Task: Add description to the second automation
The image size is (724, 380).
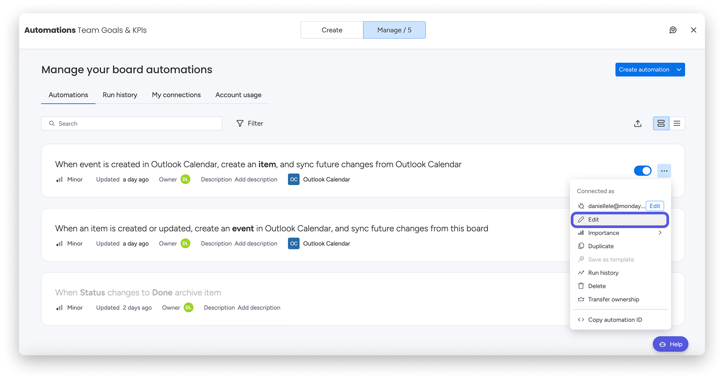Action: coord(256,243)
